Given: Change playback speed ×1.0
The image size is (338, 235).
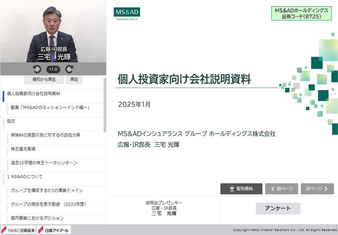Looking at the screenshot, I should (53, 69).
